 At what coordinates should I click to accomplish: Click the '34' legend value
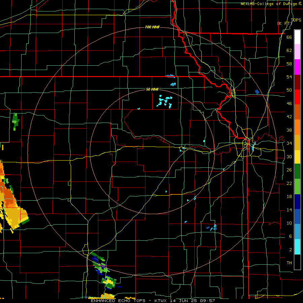289,143
